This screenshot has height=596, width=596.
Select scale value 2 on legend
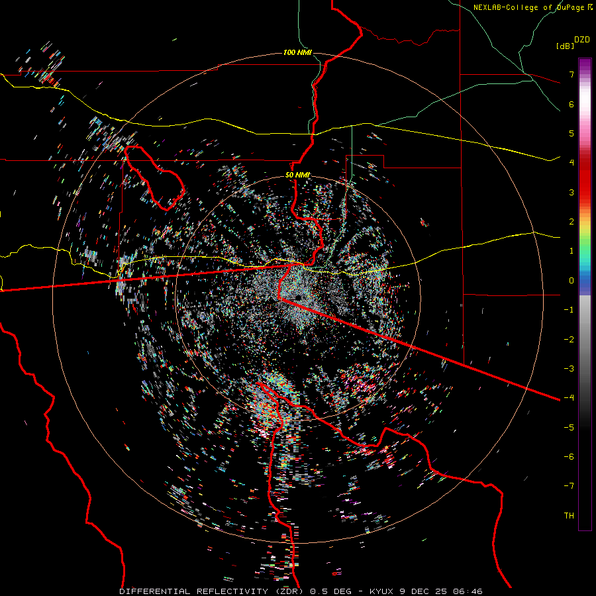[571, 222]
